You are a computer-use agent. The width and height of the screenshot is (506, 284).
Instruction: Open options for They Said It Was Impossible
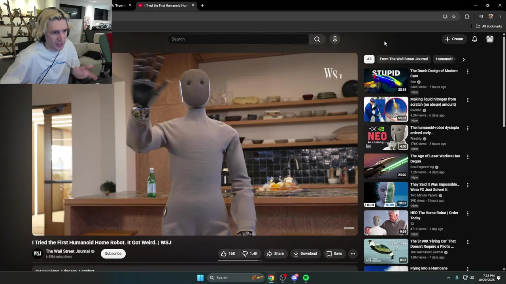click(468, 185)
